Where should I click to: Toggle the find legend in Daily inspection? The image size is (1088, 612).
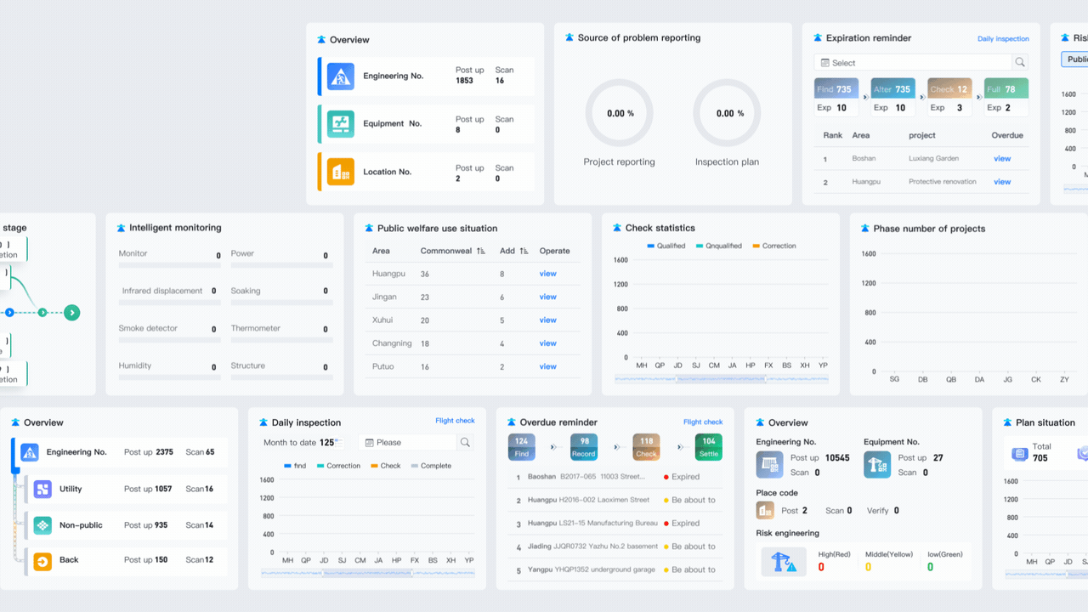click(x=295, y=466)
